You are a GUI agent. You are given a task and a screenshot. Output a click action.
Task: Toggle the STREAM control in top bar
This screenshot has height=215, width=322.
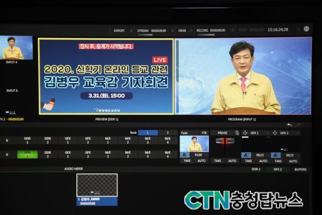pyautogui.click(x=143, y=31)
